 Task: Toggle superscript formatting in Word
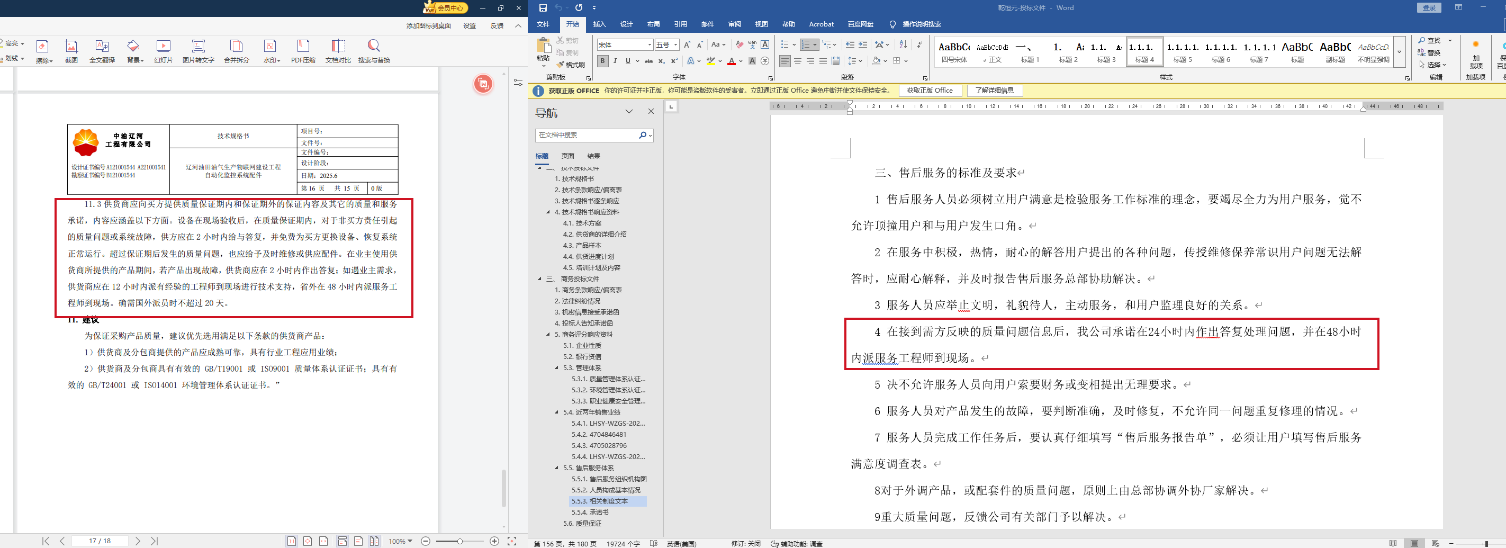pos(674,61)
